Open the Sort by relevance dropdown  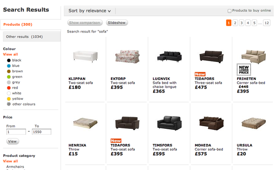click(90, 11)
